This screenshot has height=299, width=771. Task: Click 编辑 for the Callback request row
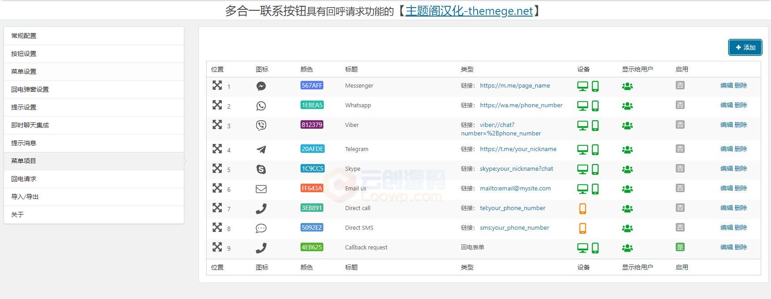tap(726, 247)
